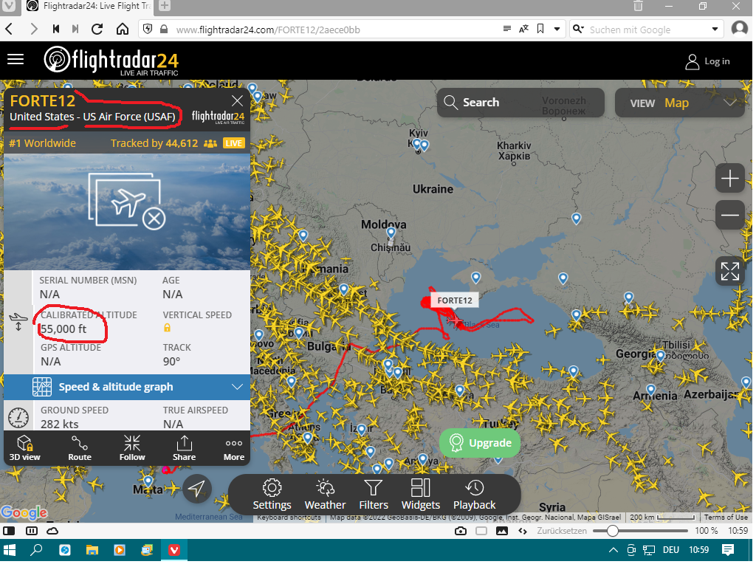Select the FORTE12 aircraft on the map
This screenshot has height=567, width=756.
pyautogui.click(x=455, y=320)
